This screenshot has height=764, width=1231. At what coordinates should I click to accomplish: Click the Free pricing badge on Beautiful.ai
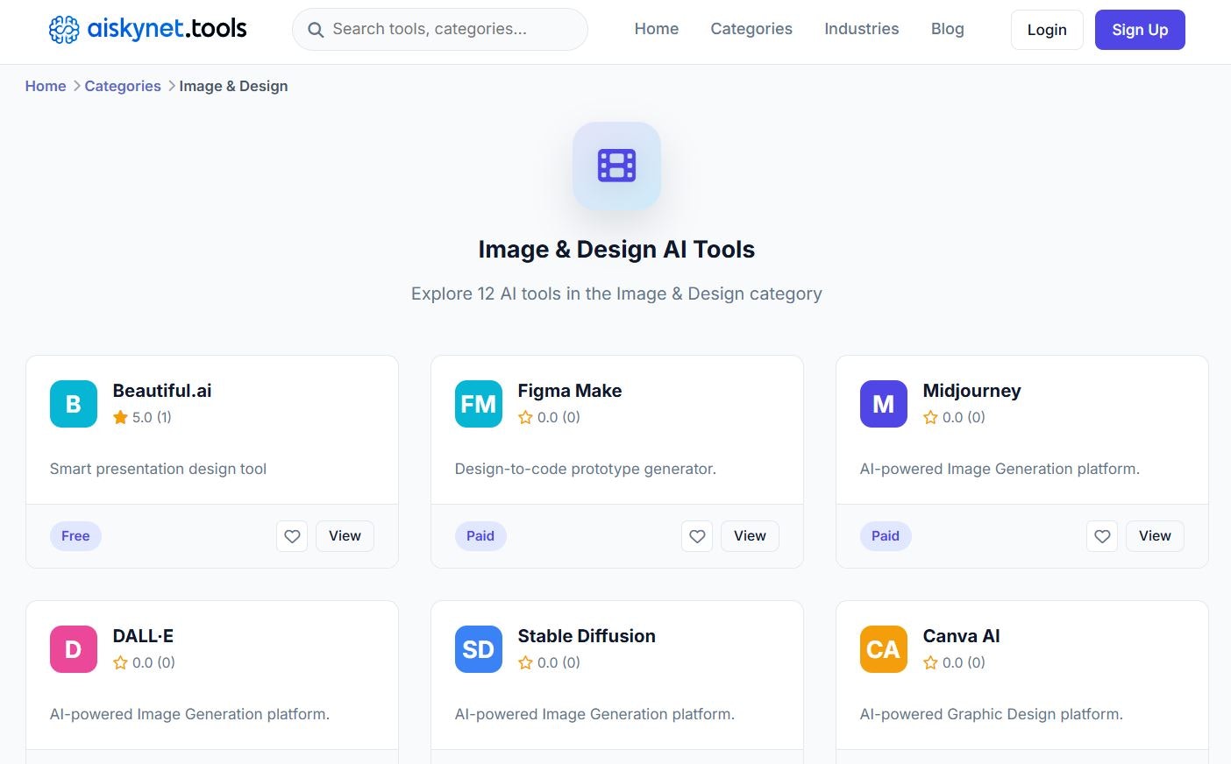[x=75, y=536]
